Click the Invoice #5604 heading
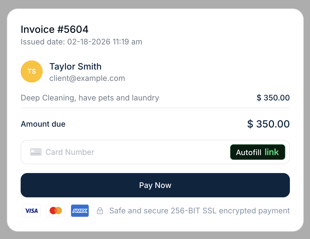This screenshot has height=239, width=310. pyautogui.click(x=55, y=29)
